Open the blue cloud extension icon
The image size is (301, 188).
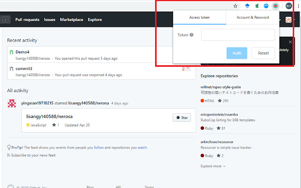[266, 6]
